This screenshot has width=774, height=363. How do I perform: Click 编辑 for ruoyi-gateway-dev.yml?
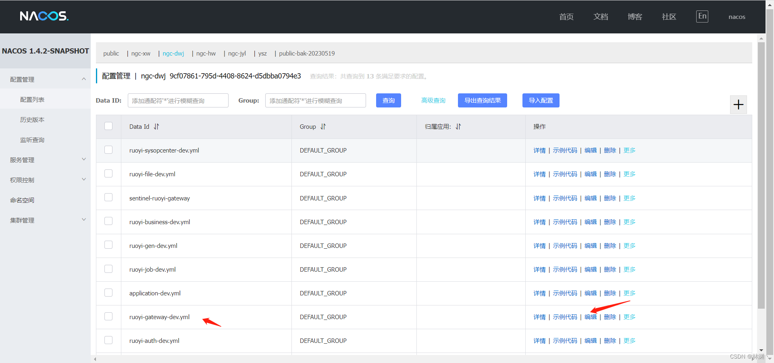591,317
